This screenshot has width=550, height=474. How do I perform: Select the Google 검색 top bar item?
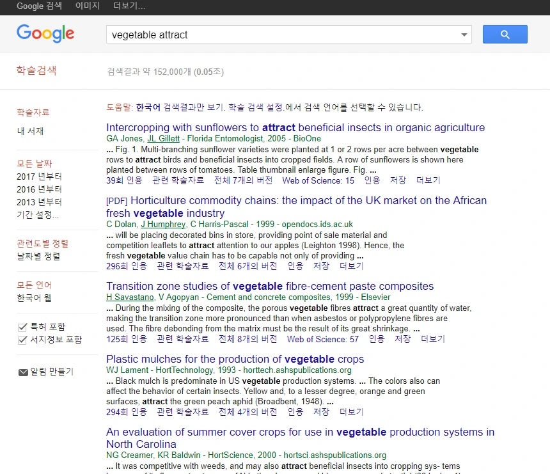point(39,6)
